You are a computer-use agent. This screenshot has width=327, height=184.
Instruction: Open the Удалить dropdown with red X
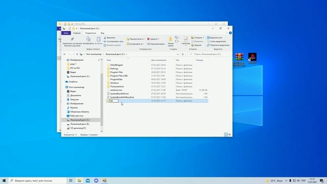coord(153,39)
